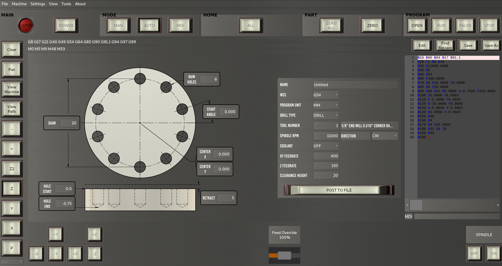Open the Tools menu
The image size is (502, 266).
pos(66,4)
